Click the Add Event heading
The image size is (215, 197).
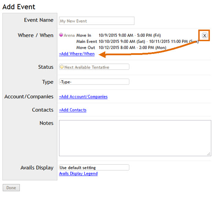click(19, 7)
